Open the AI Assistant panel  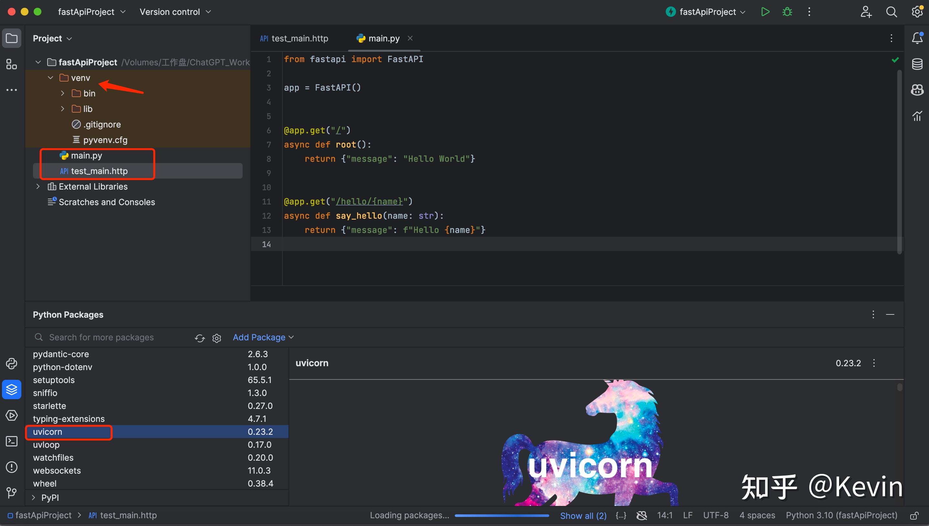917,90
